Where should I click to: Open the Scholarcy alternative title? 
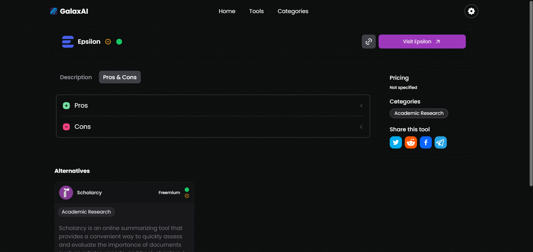89,193
